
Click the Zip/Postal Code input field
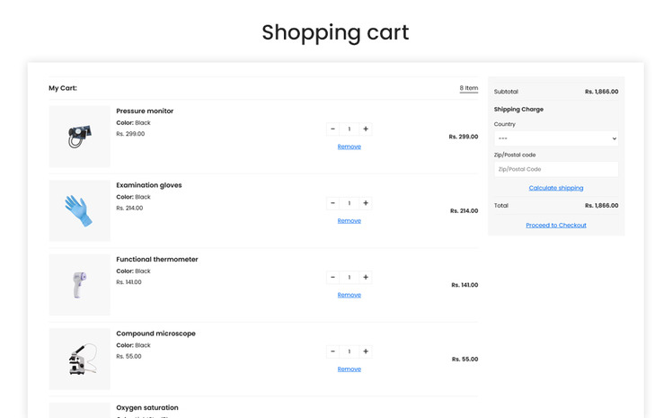pyautogui.click(x=556, y=169)
